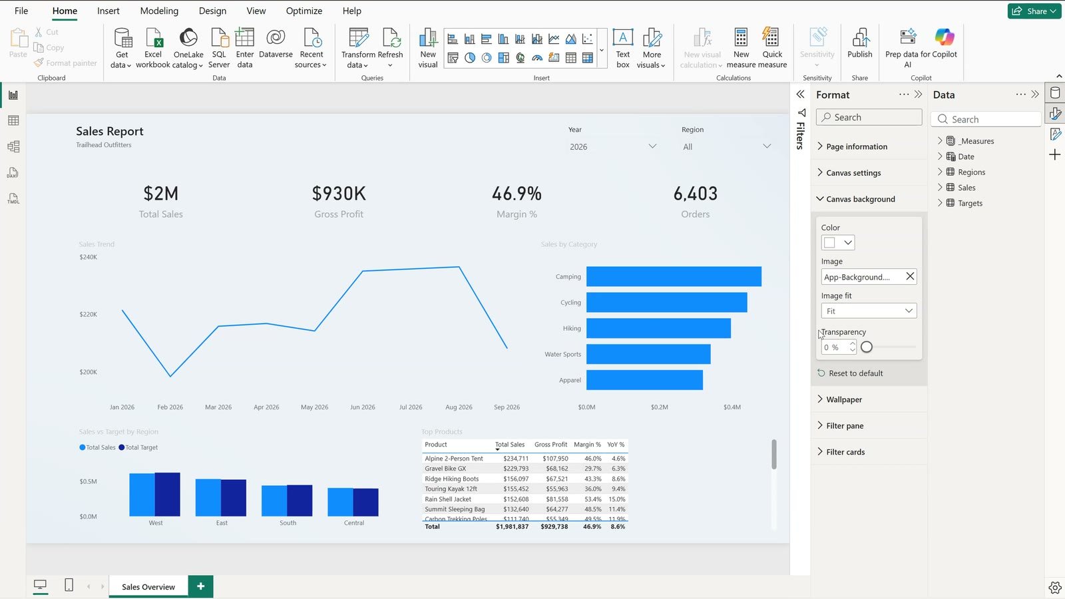1065x599 pixels.
Task: Open Model view in left sidebar
Action: [13, 146]
